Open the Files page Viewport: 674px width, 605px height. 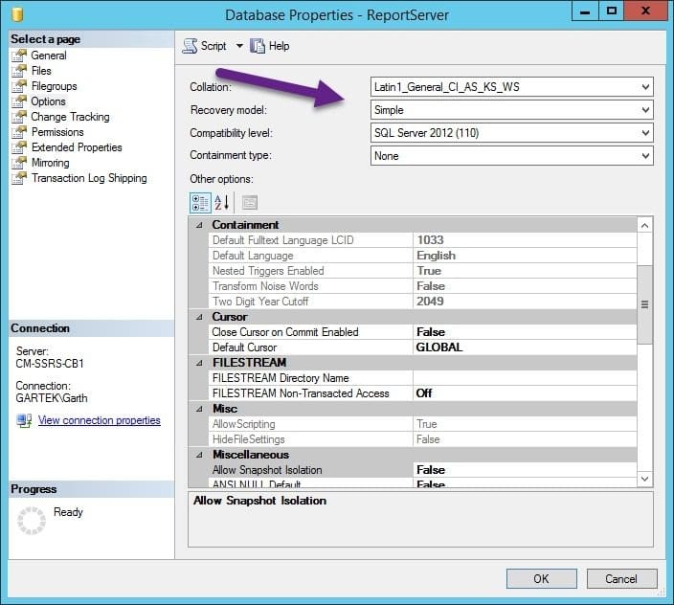coord(41,71)
